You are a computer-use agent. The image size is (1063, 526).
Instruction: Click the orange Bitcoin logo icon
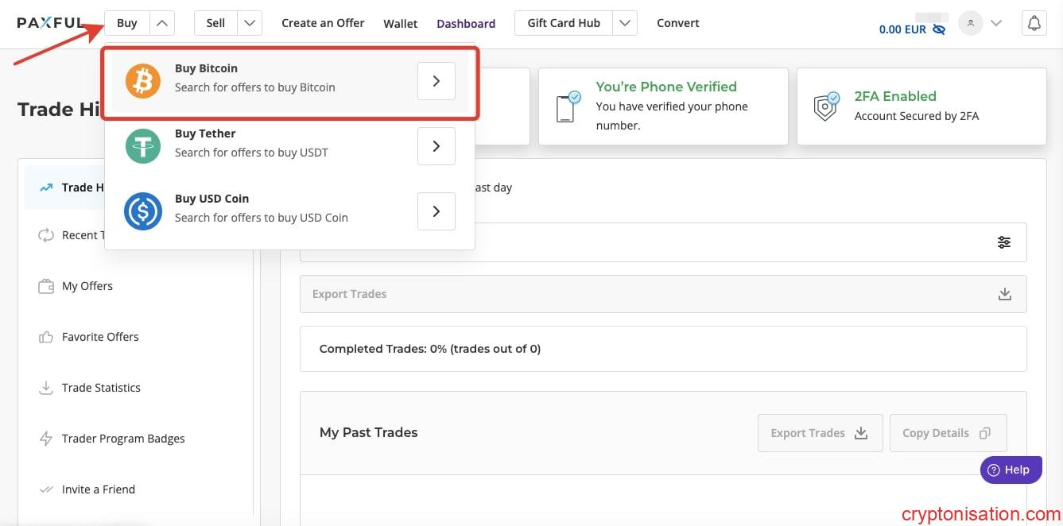click(143, 81)
